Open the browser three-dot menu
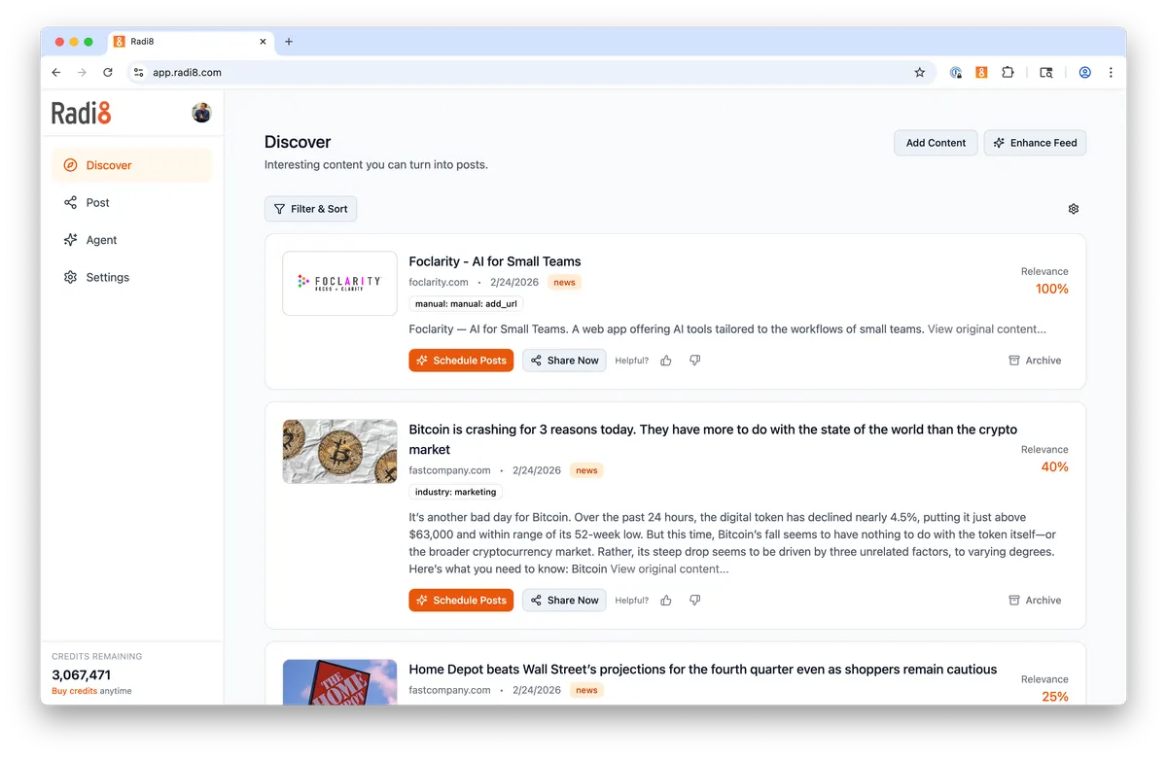The image size is (1167, 758). tap(1111, 73)
